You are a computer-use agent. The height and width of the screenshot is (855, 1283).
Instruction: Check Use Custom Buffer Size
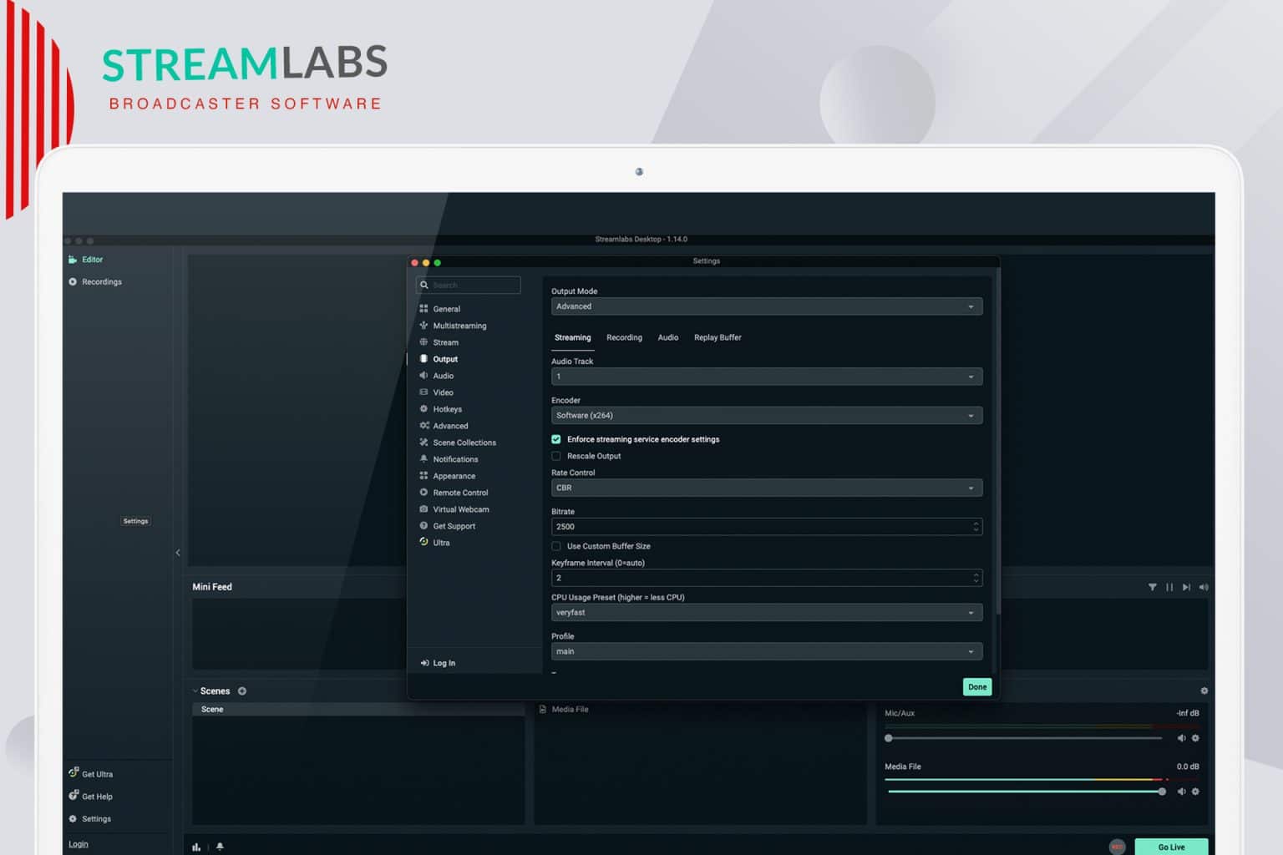pos(556,546)
